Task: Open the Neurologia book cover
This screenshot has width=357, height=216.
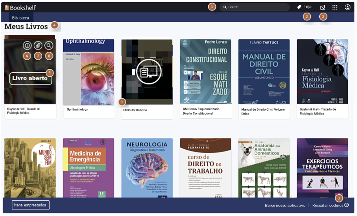Action: click(x=147, y=168)
